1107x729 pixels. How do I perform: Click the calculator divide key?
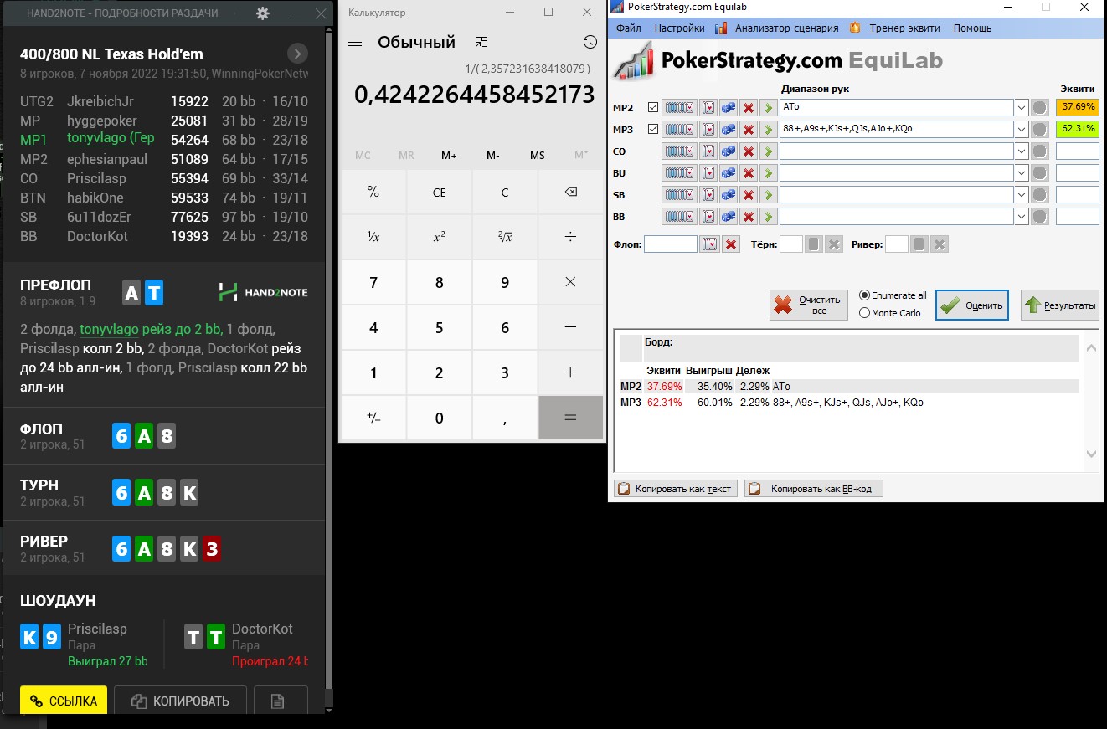click(x=570, y=237)
